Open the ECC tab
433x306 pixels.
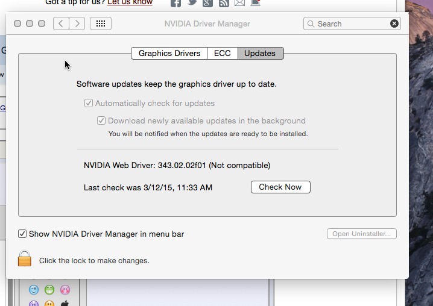222,53
